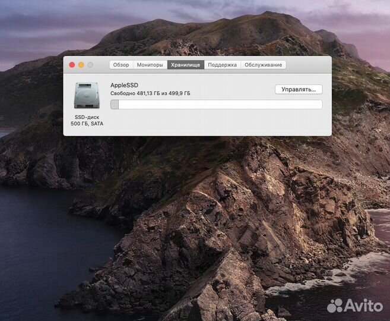Open the Мониторы tab
The width and height of the screenshot is (390, 321).
[150, 65]
